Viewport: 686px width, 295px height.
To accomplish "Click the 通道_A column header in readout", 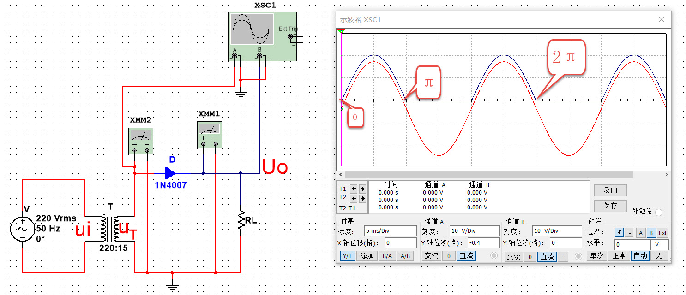I will click(x=436, y=185).
